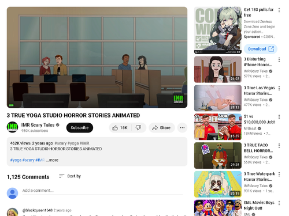Open the IMR Scary Tales channel name link
This screenshot has height=216, width=289.
(38, 125)
